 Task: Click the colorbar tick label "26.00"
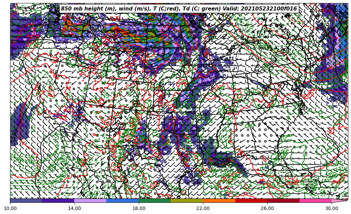pos(267,208)
